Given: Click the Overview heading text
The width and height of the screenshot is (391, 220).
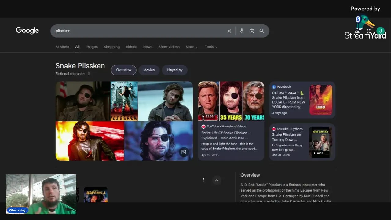Looking at the screenshot, I should (x=250, y=175).
